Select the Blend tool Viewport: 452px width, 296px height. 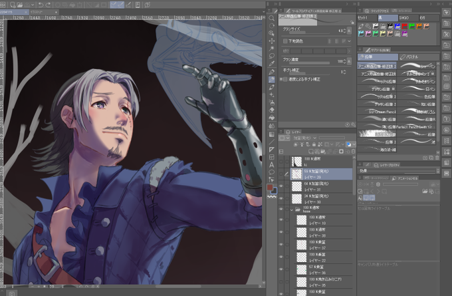[271, 126]
